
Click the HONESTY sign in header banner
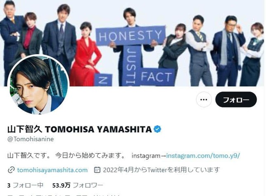(130, 36)
